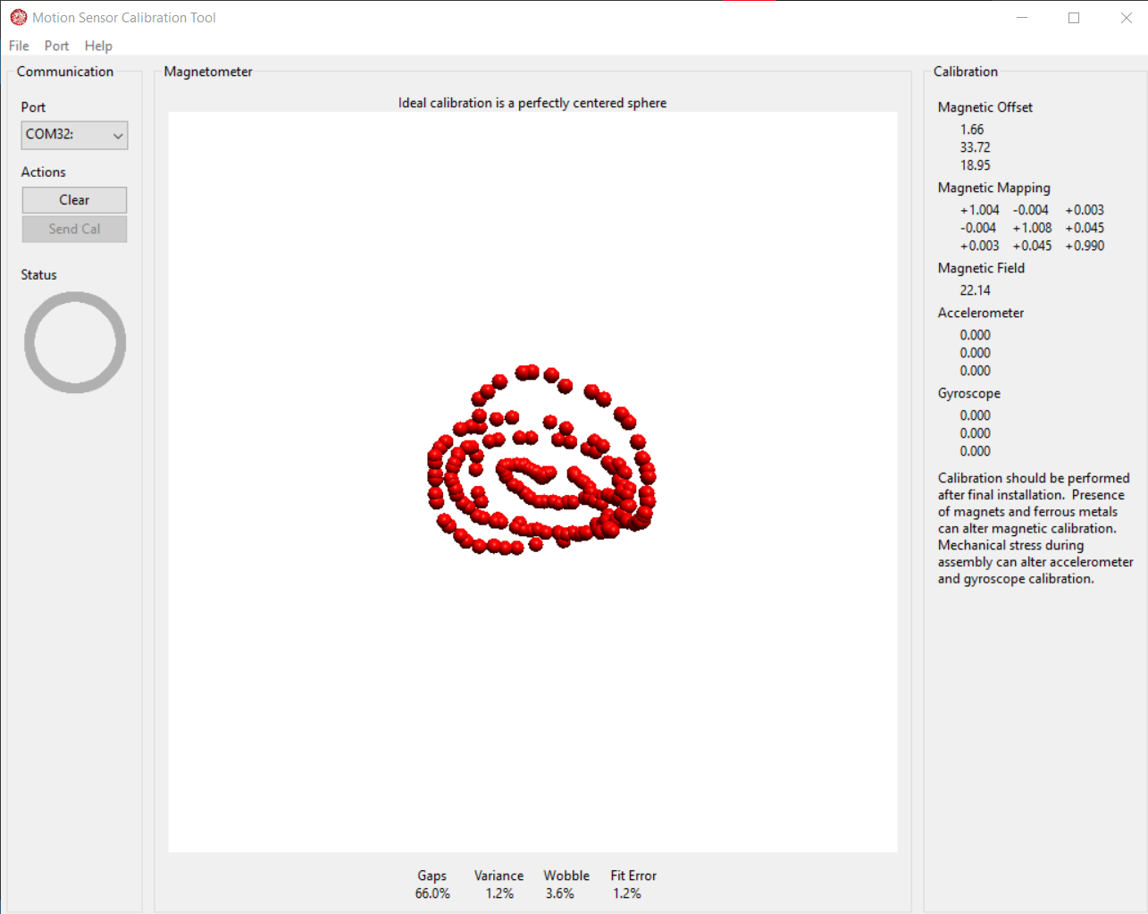Click the Magnetic Mapping heading

pyautogui.click(x=994, y=188)
